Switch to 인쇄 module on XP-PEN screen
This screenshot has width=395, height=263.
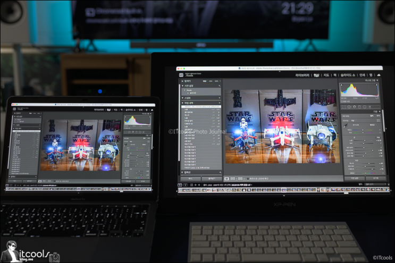coord(362,75)
